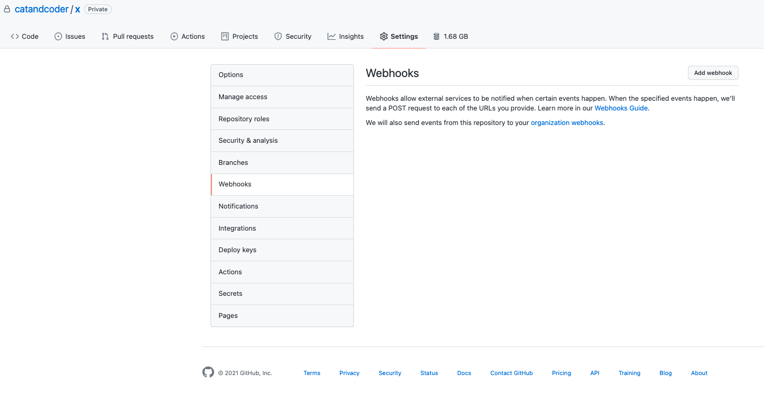Click the GitHub Octocat logo in footer
This screenshot has width=764, height=402.
point(208,372)
